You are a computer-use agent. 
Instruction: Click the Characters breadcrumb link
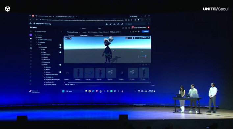(94, 32)
